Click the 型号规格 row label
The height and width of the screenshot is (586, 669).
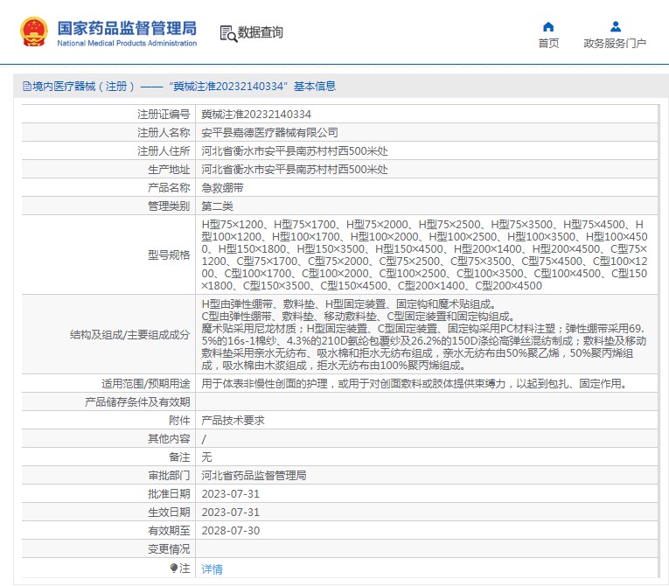coord(169,255)
